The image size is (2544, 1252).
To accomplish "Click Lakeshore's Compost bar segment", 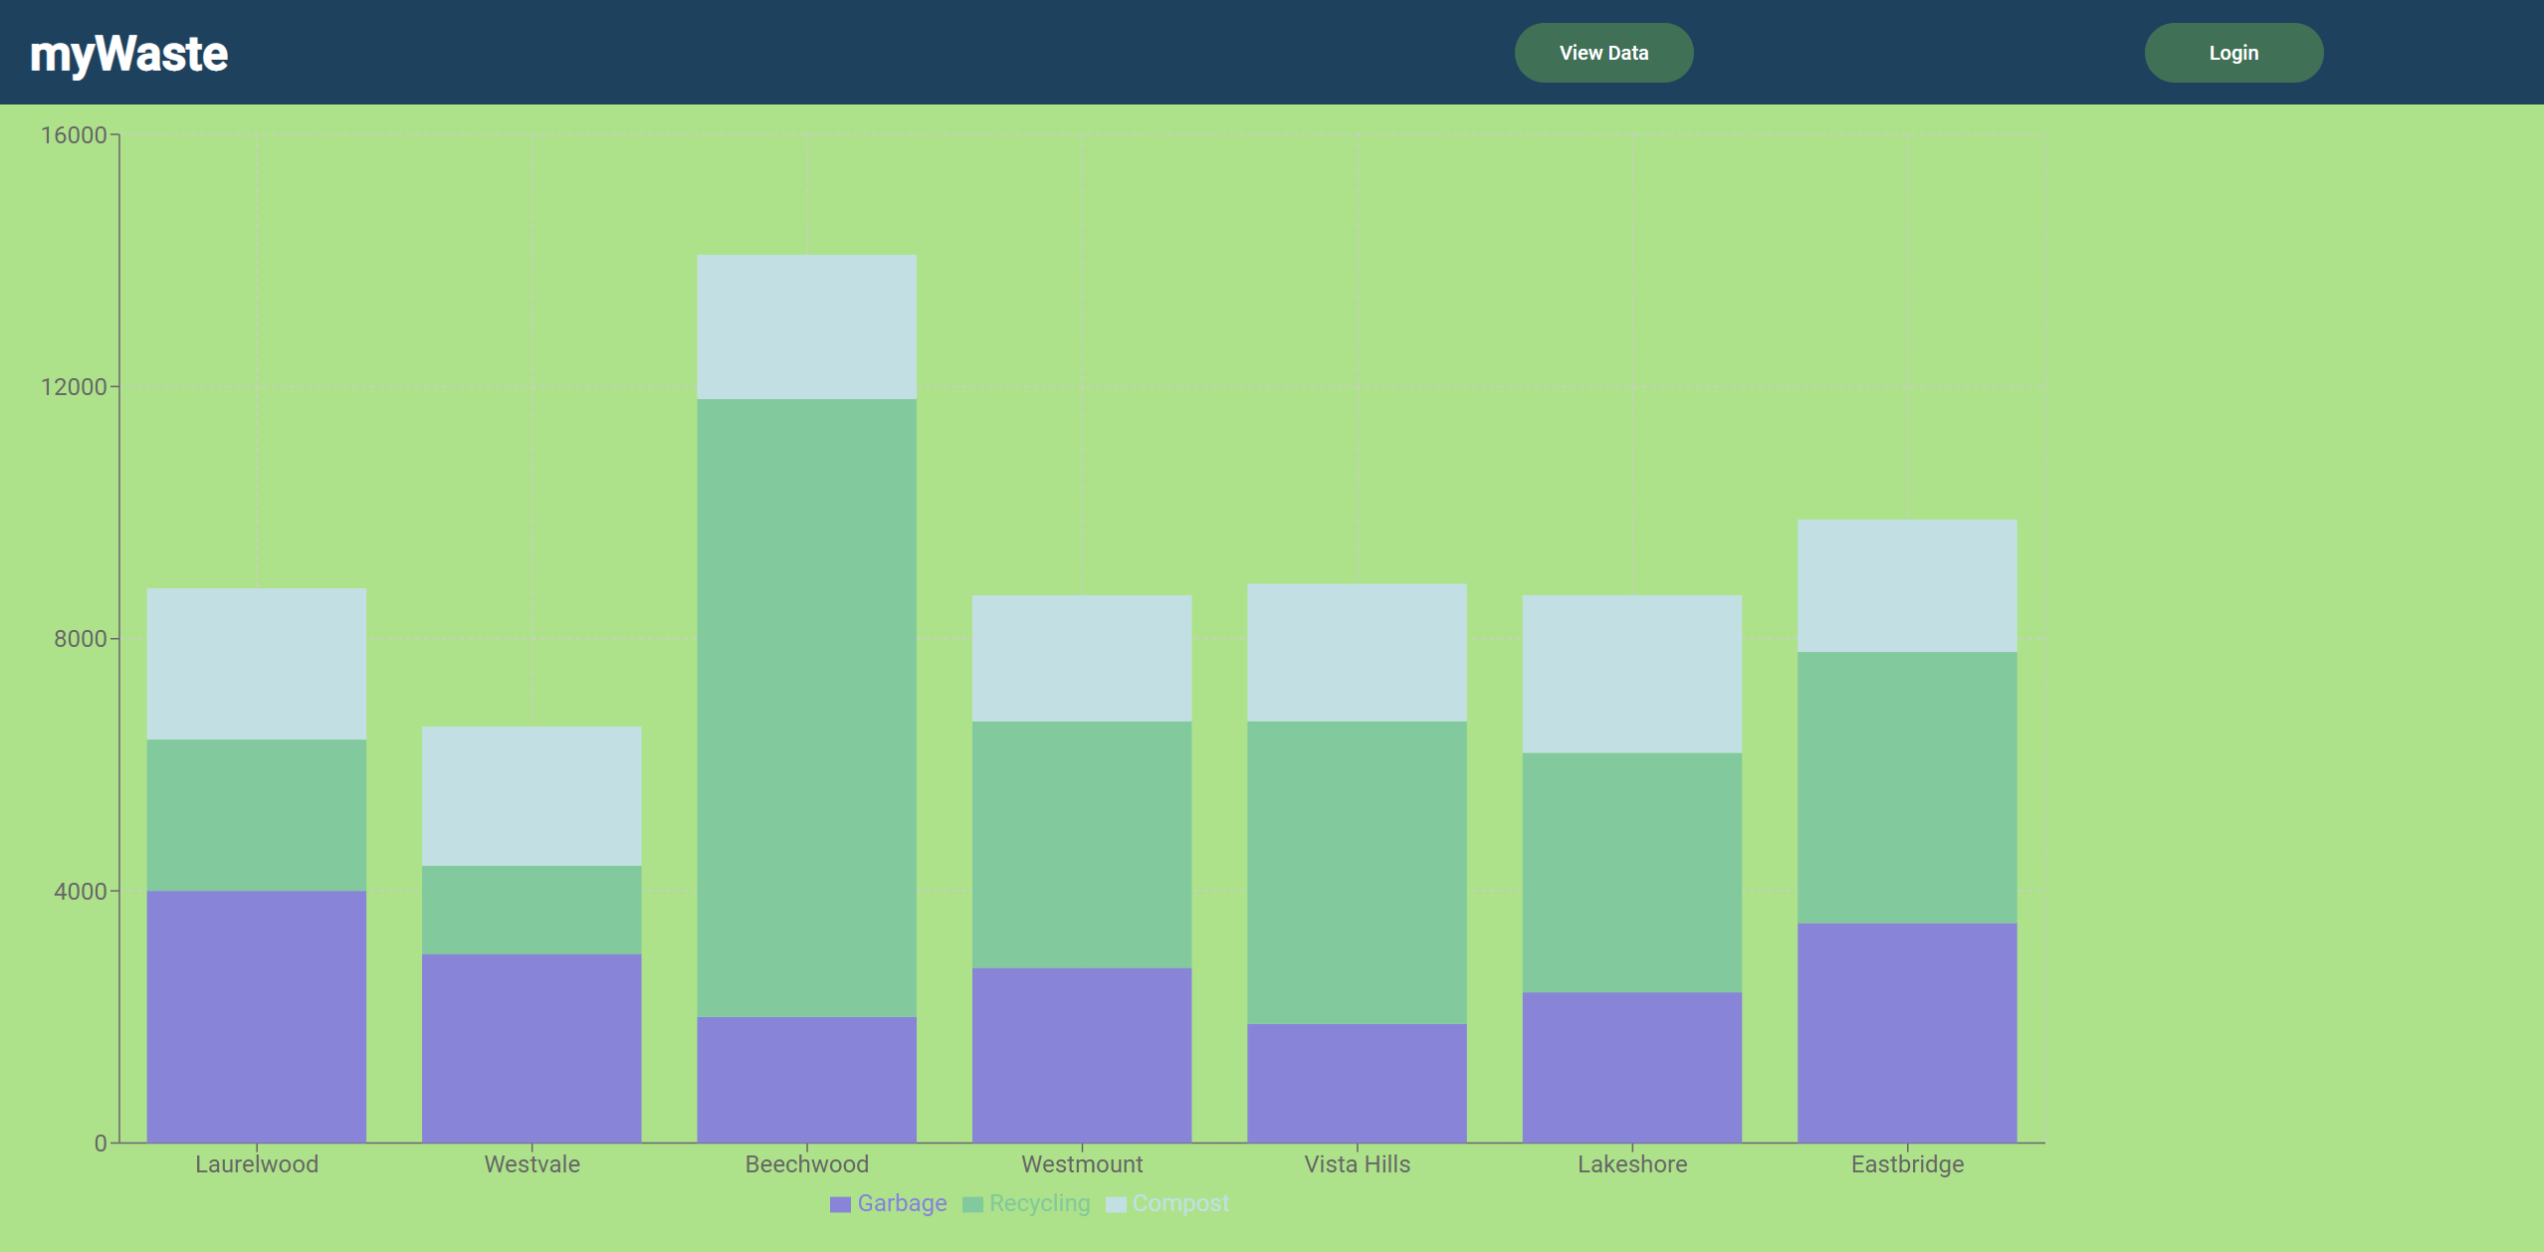I will coord(1631,673).
